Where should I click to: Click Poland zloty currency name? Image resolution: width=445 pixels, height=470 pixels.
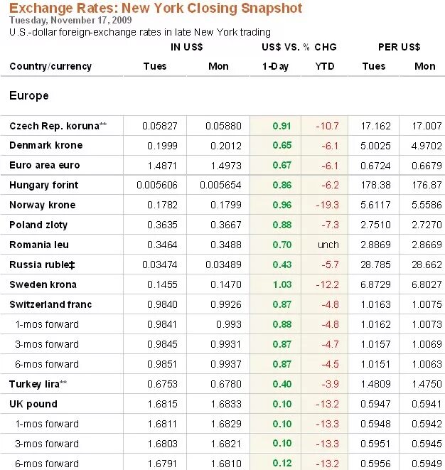click(x=38, y=225)
